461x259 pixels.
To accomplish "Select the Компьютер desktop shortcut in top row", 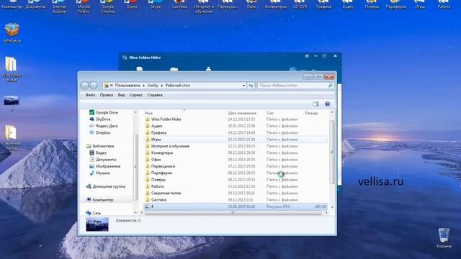I will pyautogui.click(x=12, y=5).
